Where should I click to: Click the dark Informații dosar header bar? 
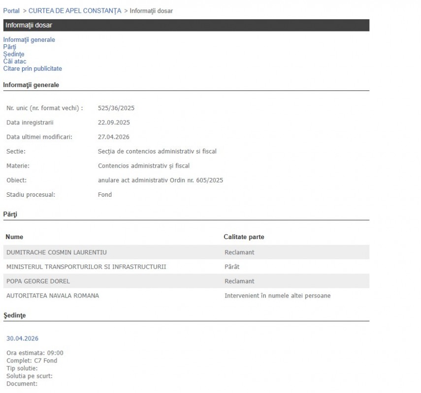pos(186,25)
